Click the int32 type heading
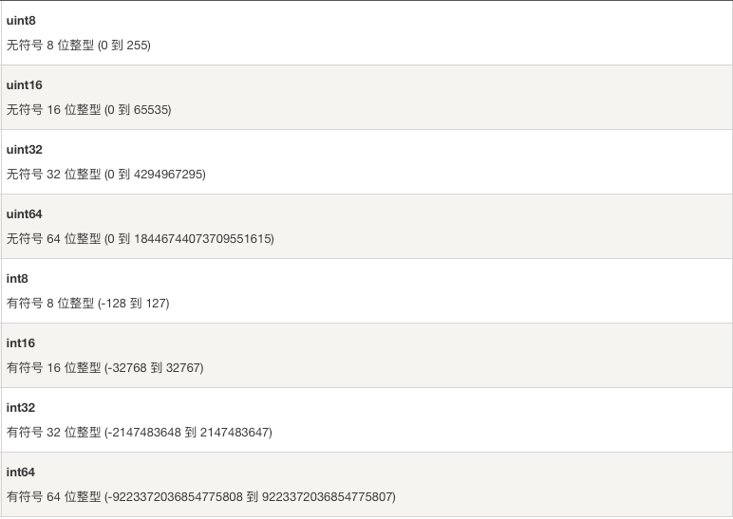Image resolution: width=733 pixels, height=519 pixels. click(x=21, y=407)
